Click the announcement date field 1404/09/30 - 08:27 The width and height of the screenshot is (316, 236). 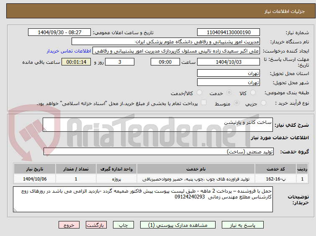[59, 33]
